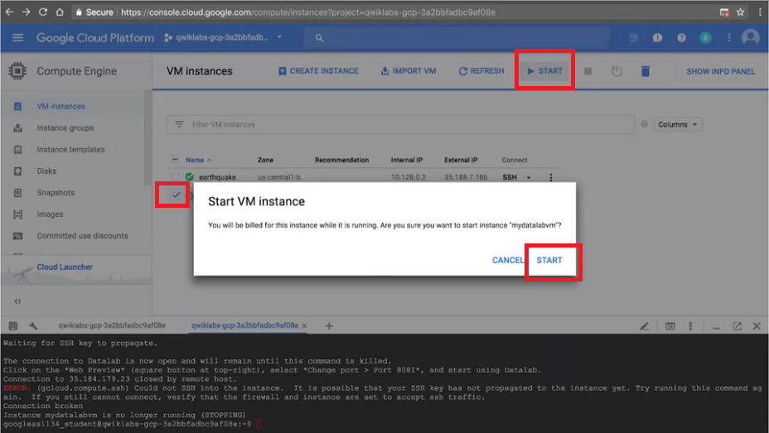Click the search products field

point(456,38)
